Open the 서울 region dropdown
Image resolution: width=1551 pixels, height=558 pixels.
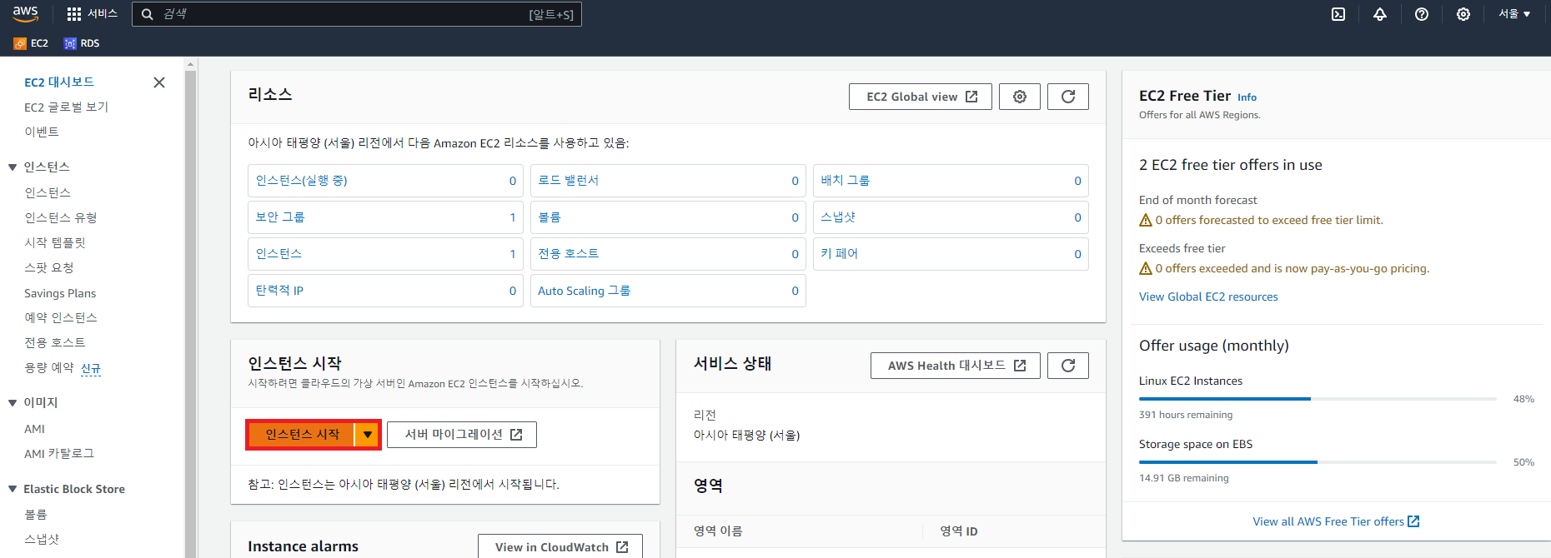1514,14
